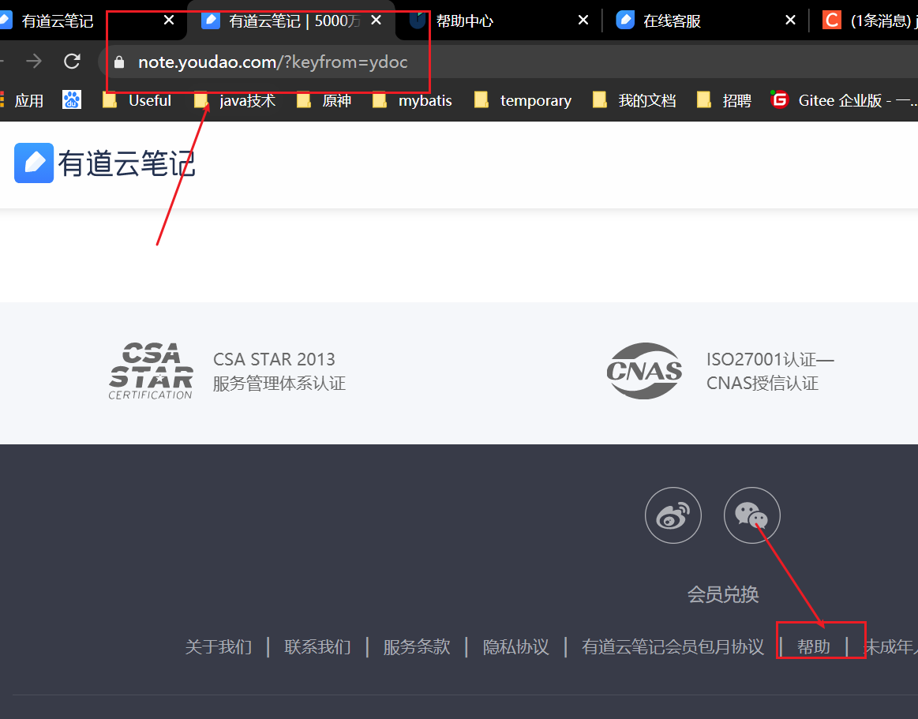Click the 会员兑换 link
Image resolution: width=918 pixels, height=719 pixels.
723,594
